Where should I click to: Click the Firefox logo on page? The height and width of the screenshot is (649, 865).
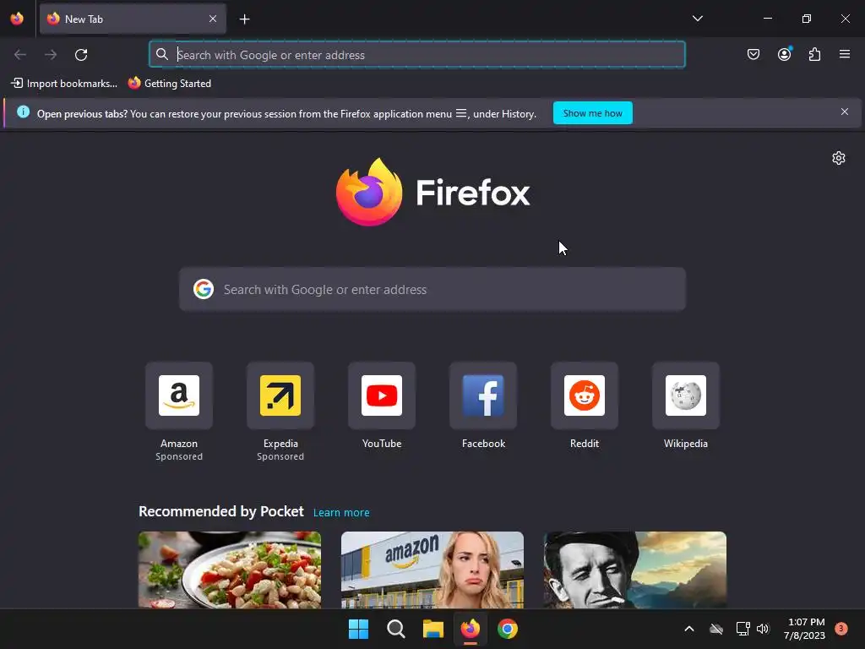pos(433,192)
